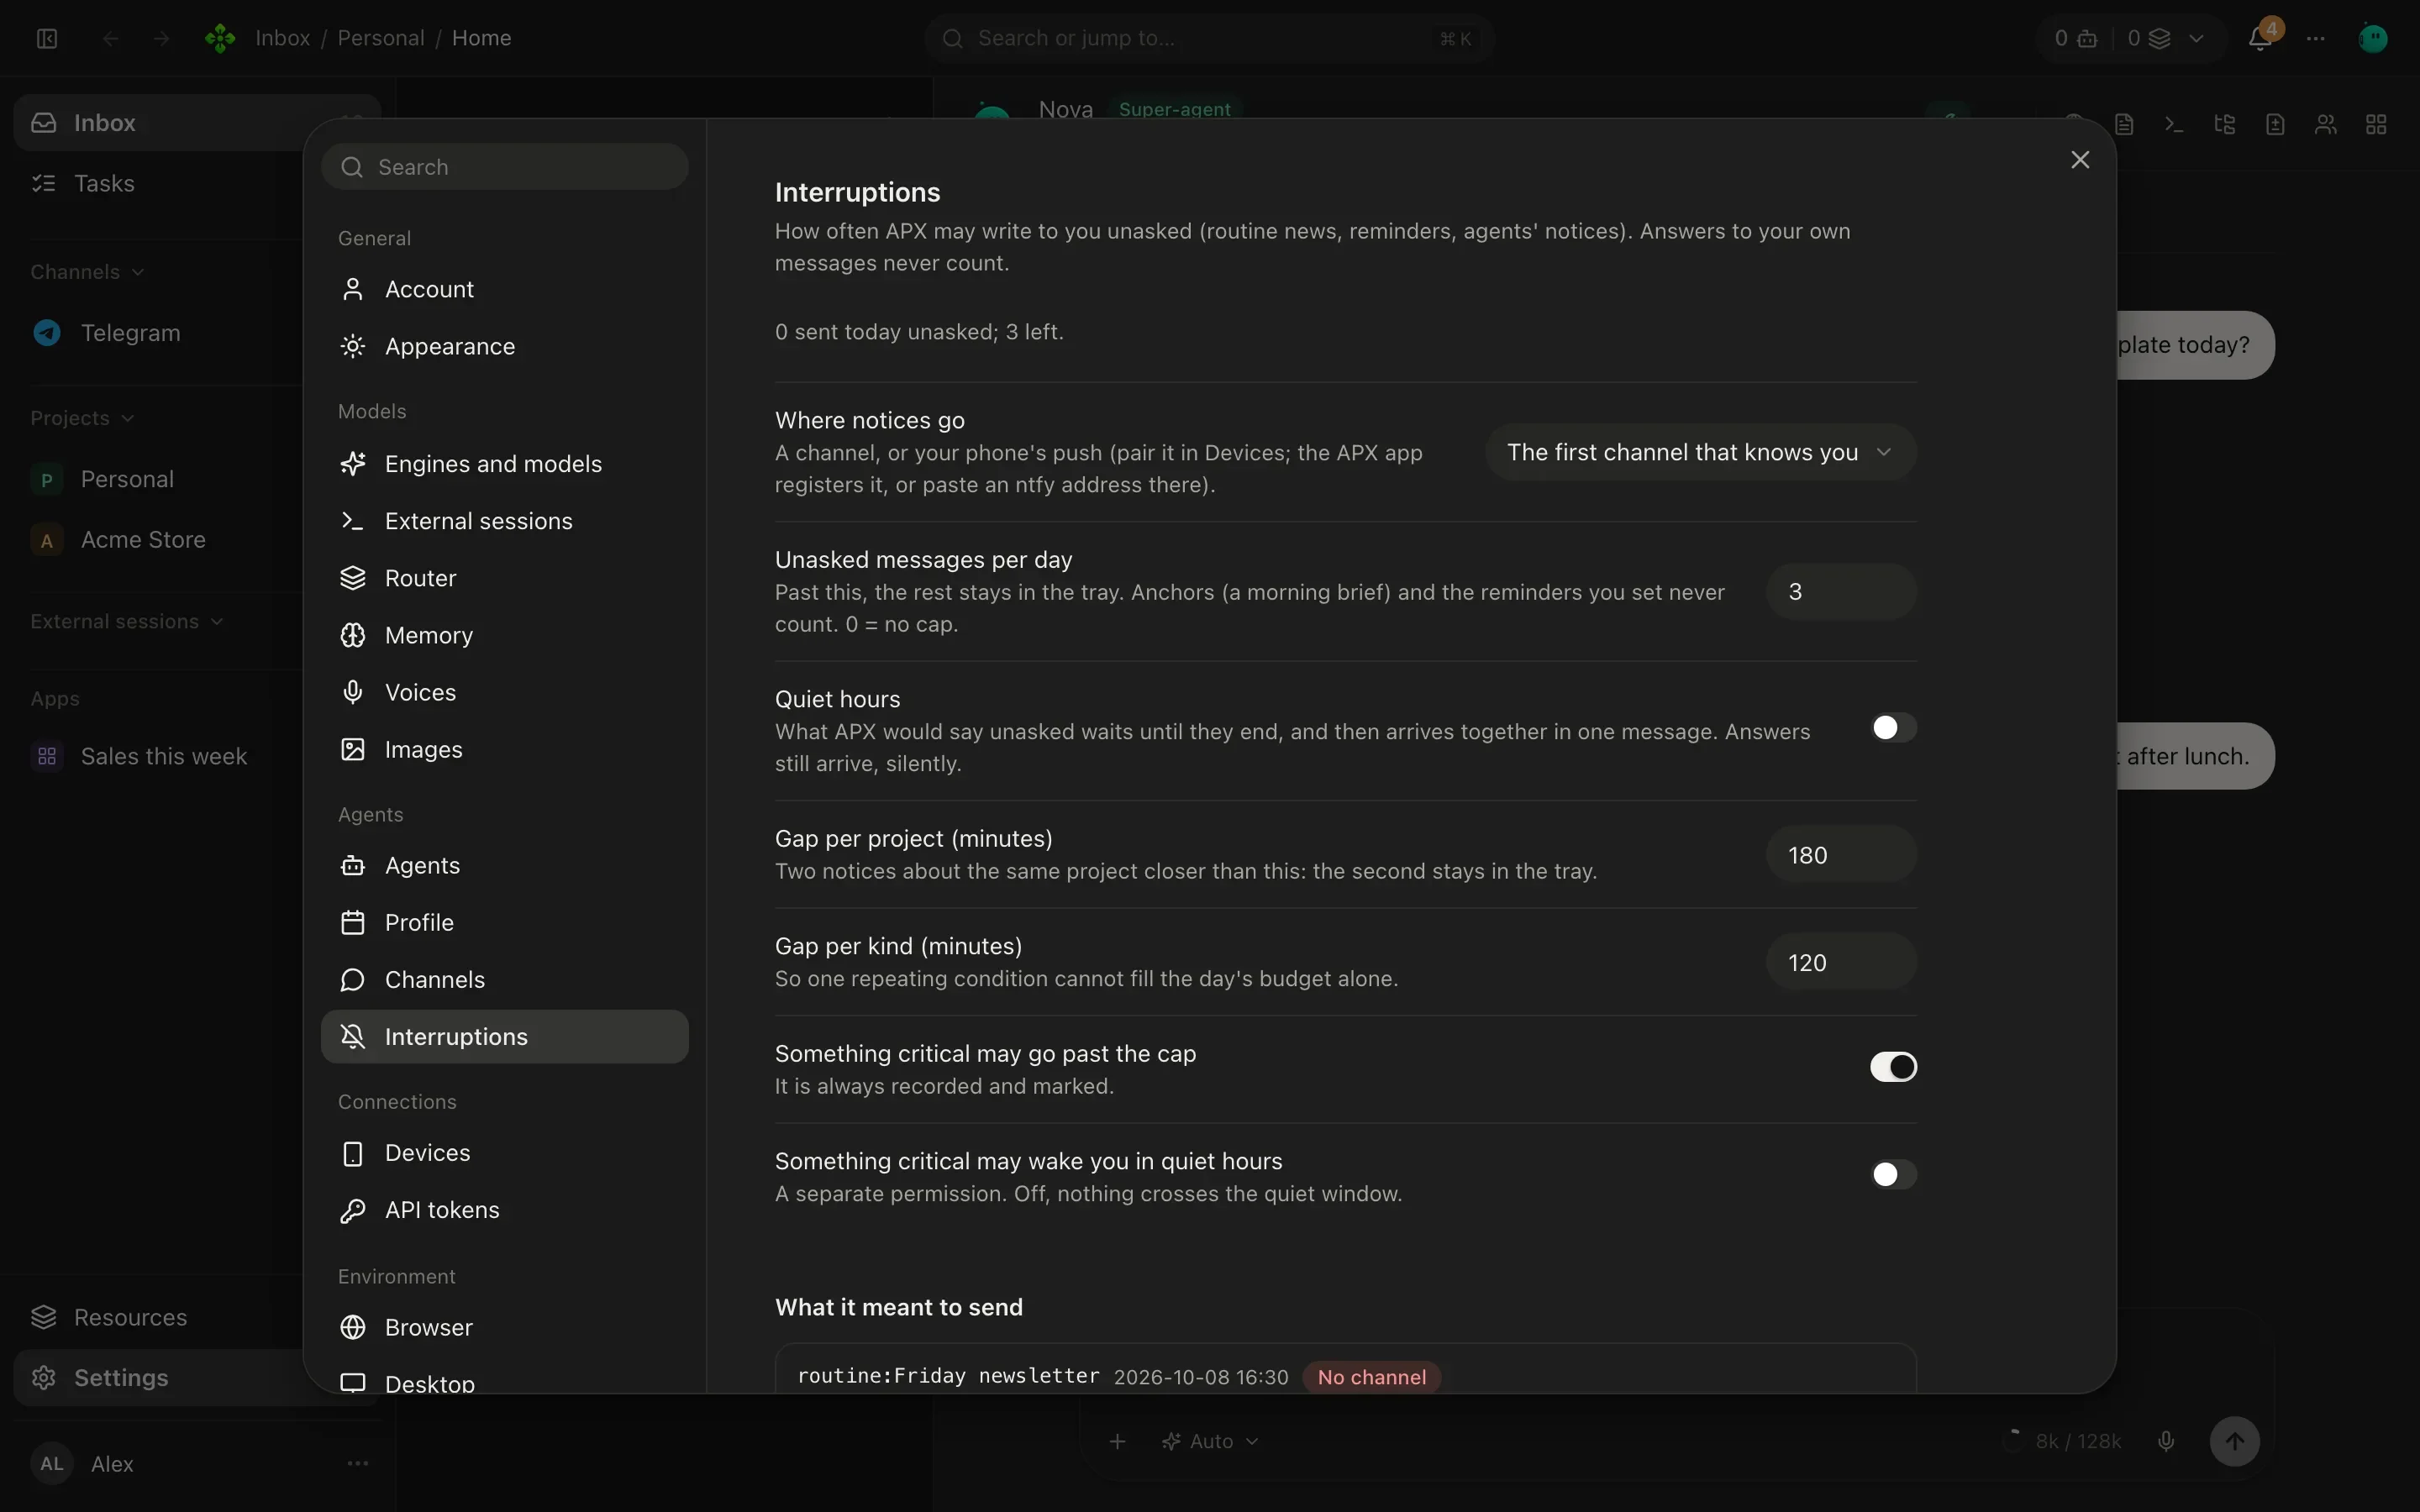Go back with the left arrow
The image size is (2420, 1512).
click(x=111, y=38)
